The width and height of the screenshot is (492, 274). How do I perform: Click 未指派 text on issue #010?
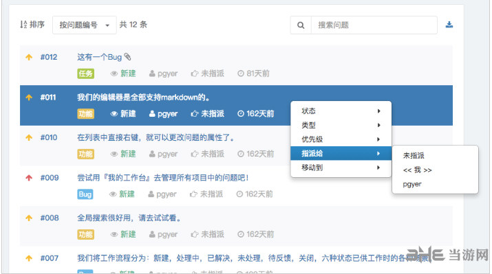click(213, 154)
